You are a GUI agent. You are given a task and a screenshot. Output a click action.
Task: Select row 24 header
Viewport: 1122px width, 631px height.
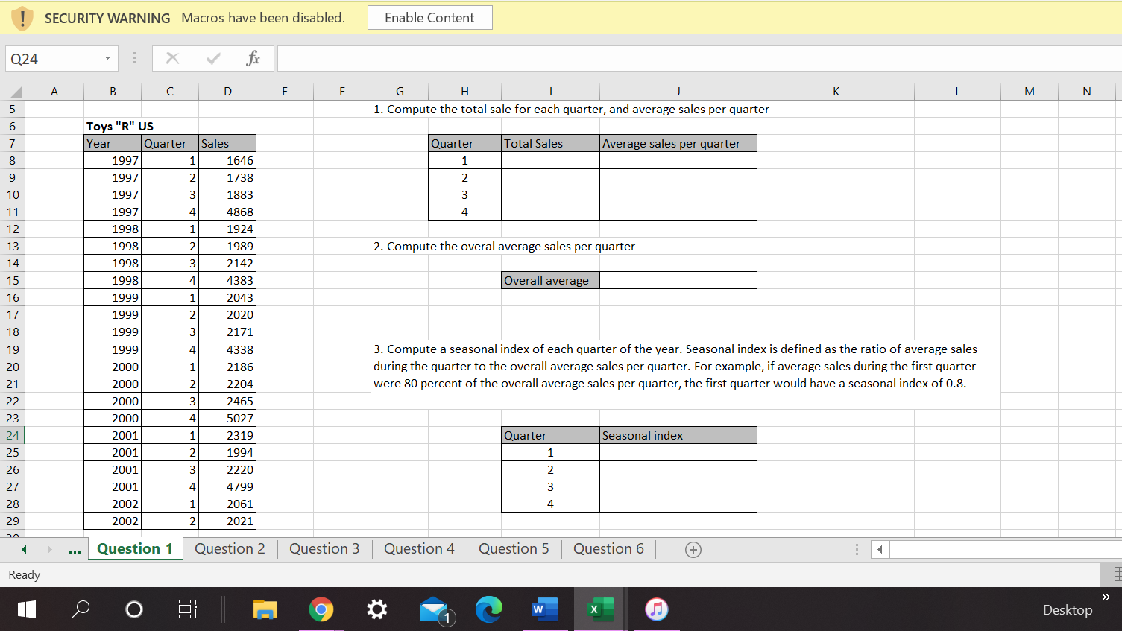13,435
